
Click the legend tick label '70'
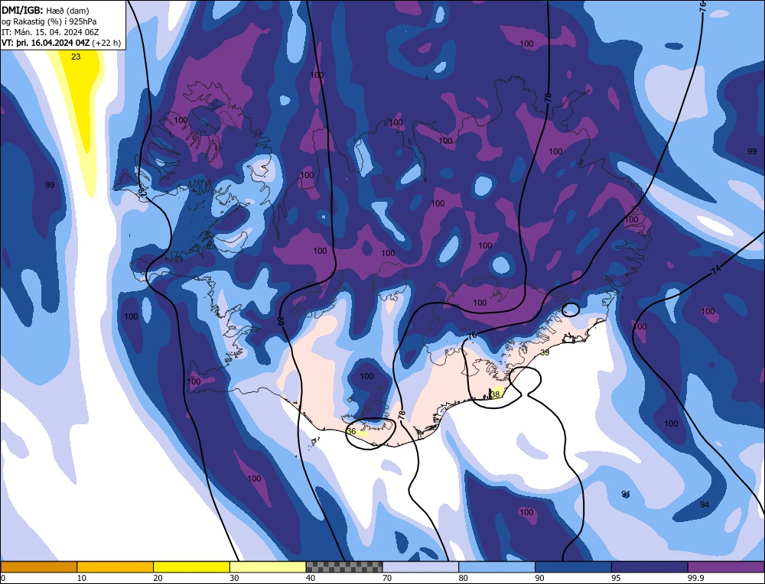tap(387, 578)
